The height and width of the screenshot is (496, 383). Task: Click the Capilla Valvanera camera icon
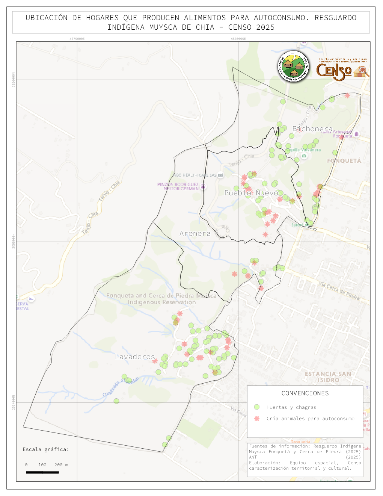coord(304,156)
